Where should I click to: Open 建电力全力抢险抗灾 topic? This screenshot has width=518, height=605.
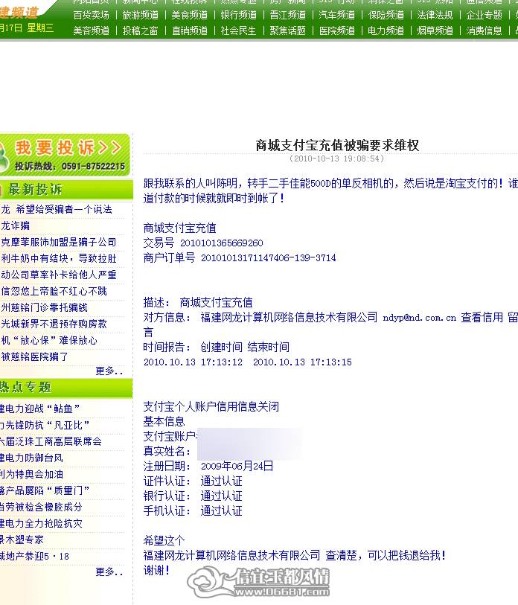[x=41, y=524]
